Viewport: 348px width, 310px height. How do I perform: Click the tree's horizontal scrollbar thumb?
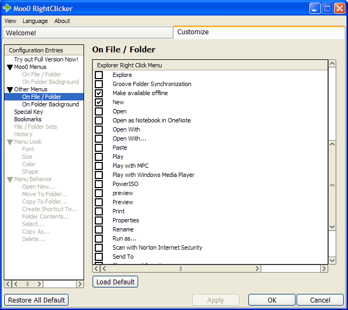click(27, 284)
